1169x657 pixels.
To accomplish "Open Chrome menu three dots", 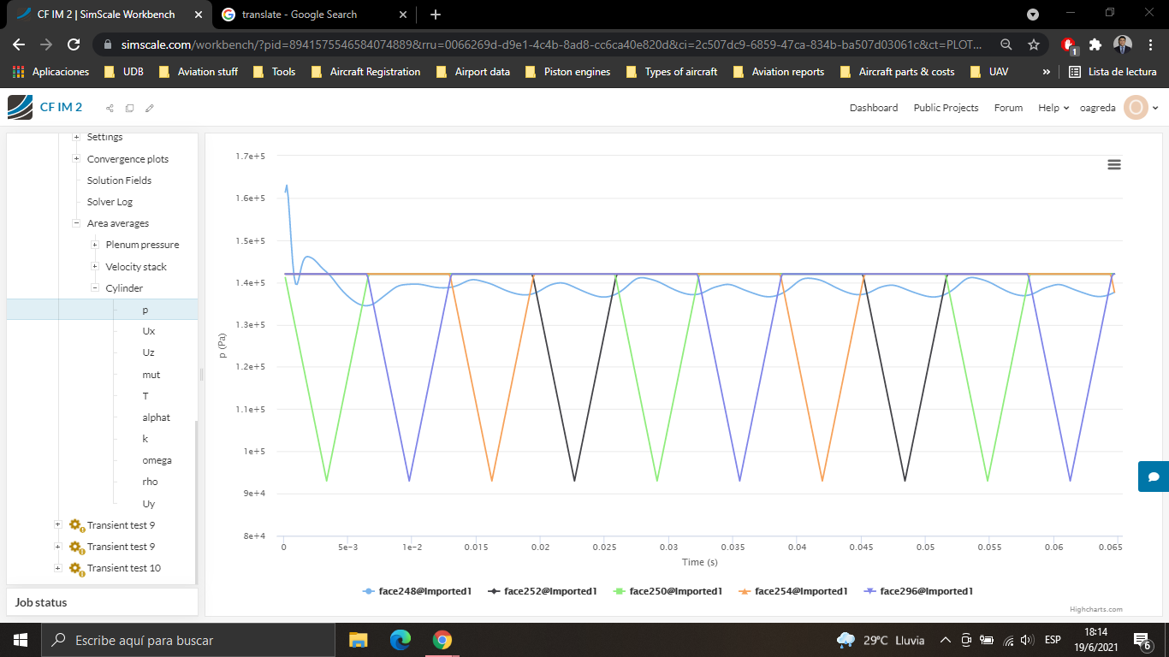I will coord(1149,44).
